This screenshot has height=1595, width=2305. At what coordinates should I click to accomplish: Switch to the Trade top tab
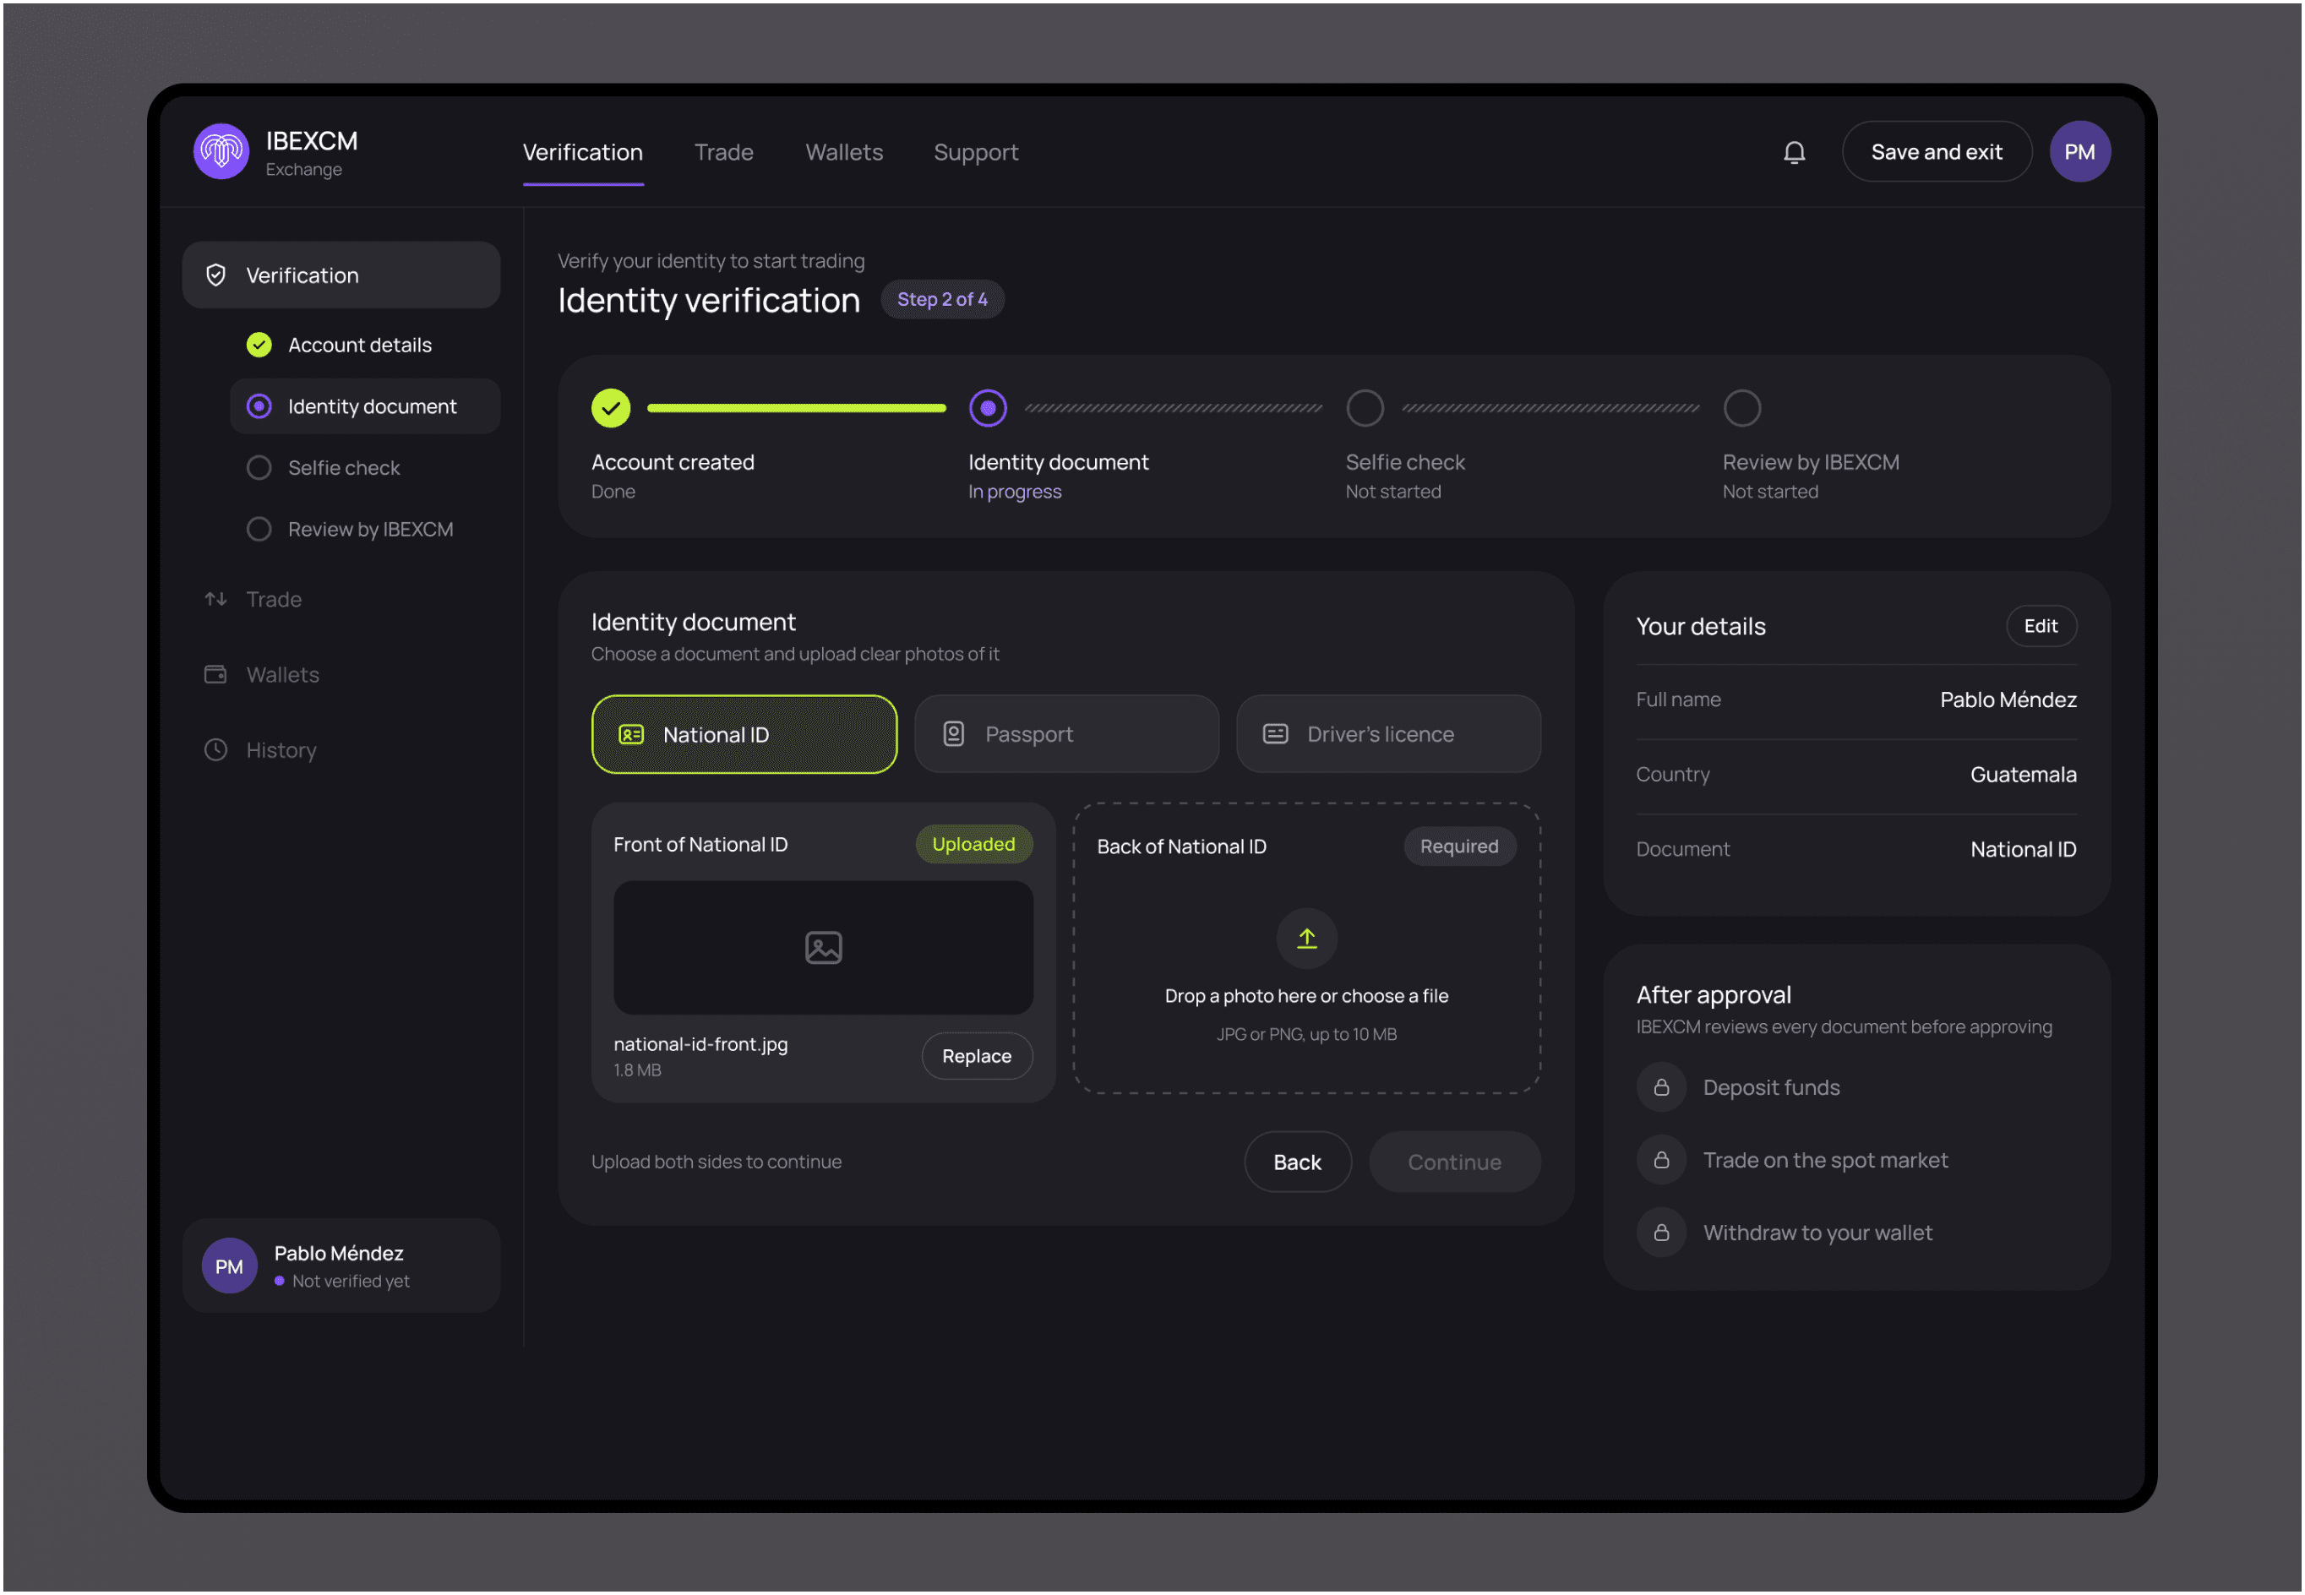pos(723,153)
